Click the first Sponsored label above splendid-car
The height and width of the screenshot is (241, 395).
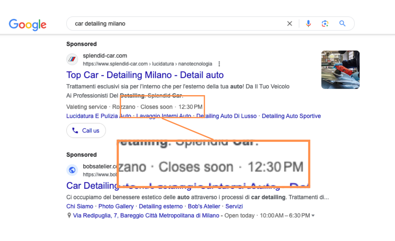click(81, 44)
